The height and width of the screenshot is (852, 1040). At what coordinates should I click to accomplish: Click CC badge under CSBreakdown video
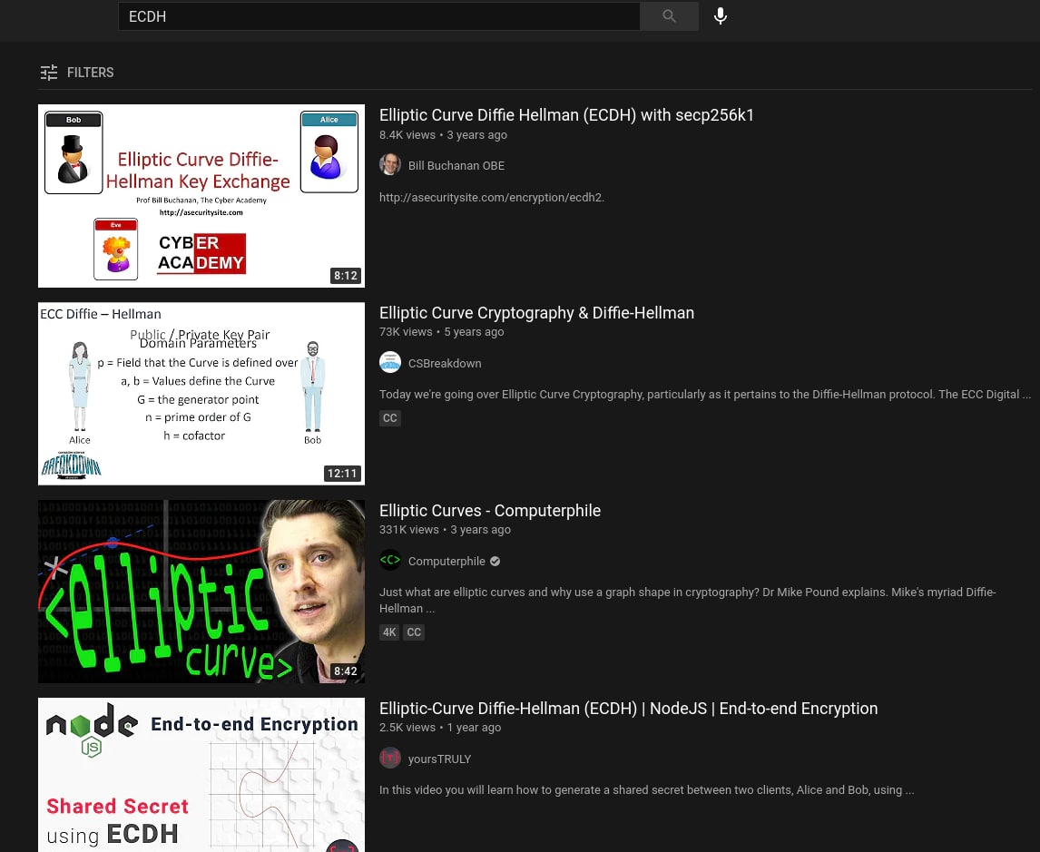click(x=390, y=418)
